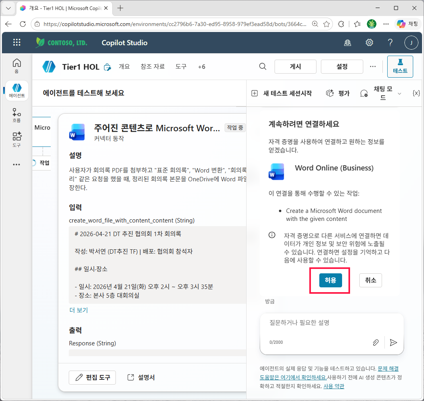Attach a file with paperclip icon
Screen dimensions: 424x401
[376, 343]
